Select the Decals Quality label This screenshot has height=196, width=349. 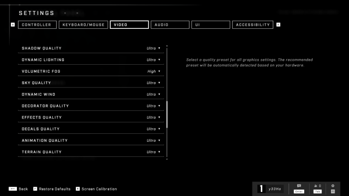pos(41,129)
